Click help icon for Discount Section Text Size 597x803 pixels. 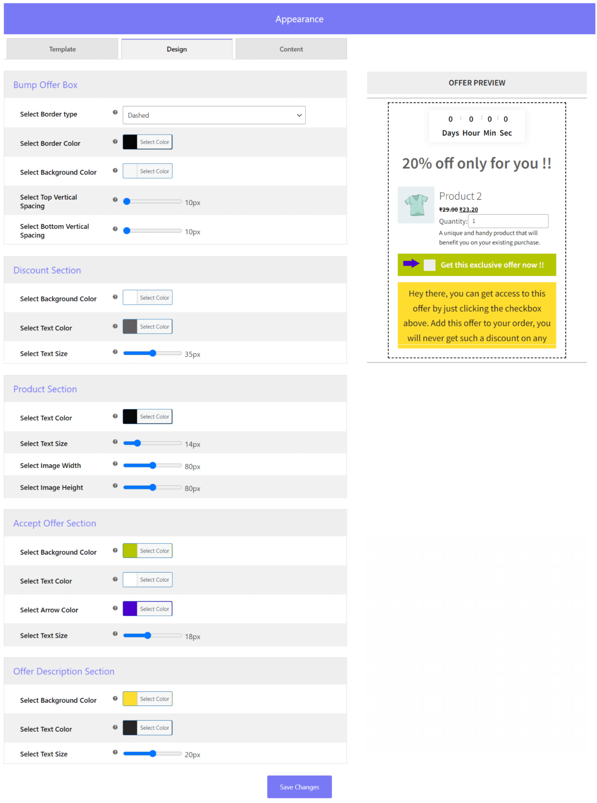[115, 352]
